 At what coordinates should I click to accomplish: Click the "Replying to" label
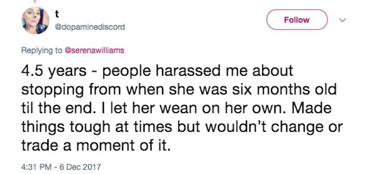tap(42, 50)
